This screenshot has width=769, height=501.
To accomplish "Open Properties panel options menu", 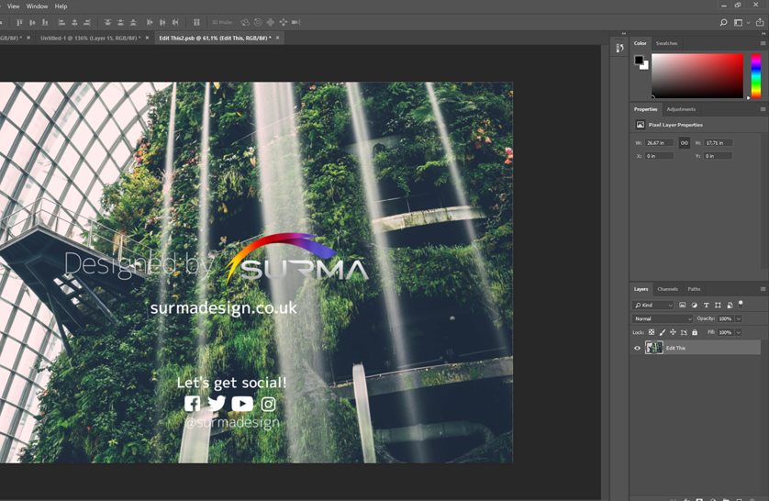I will coord(763,109).
